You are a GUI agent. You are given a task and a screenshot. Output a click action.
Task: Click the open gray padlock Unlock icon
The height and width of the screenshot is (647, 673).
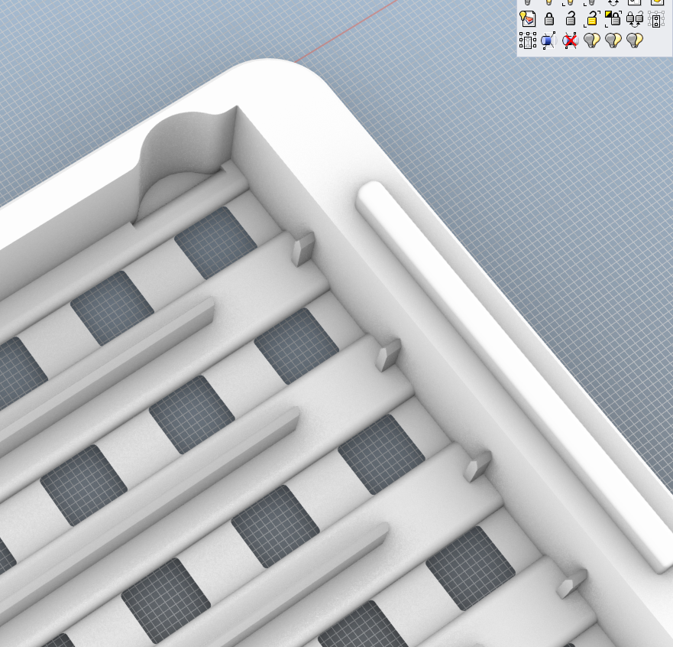[571, 19]
